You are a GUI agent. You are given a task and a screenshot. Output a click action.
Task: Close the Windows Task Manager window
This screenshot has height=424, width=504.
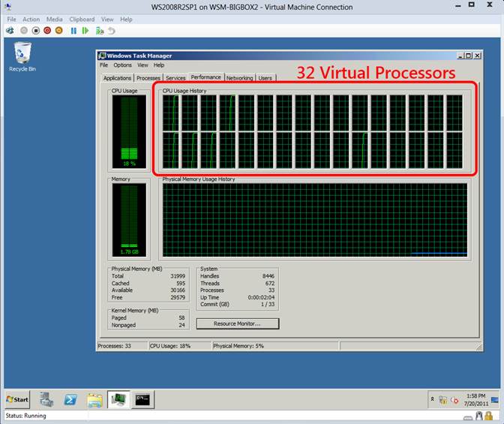point(478,56)
